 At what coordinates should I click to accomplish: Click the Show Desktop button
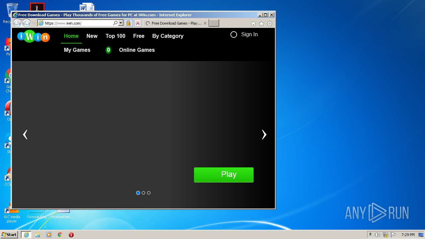click(421, 235)
